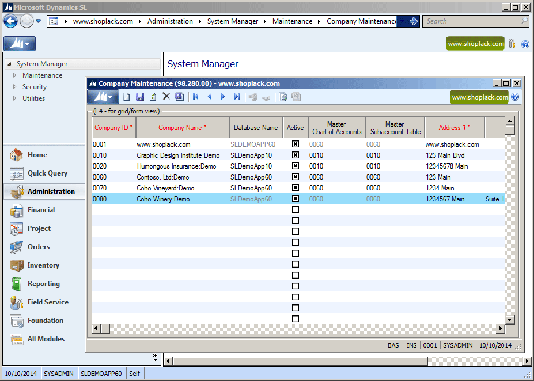The image size is (534, 381).
Task: Open the Dynamics logo dropdown in Company Maintenance
Action: [103, 97]
